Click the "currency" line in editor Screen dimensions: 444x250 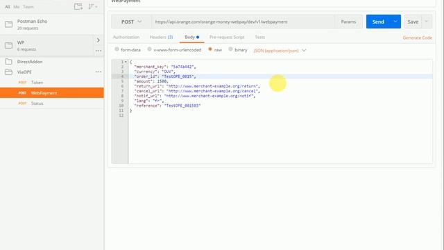[x=155, y=72]
